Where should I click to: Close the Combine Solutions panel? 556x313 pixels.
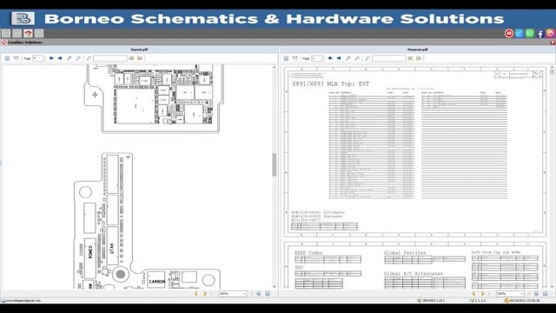tap(553, 43)
